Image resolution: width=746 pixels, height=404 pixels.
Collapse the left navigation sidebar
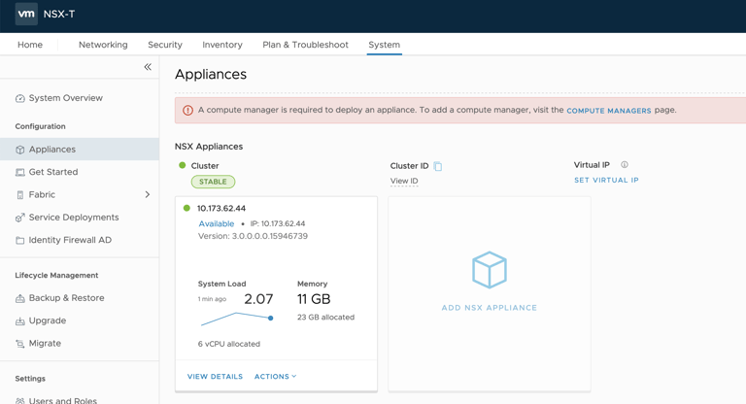[148, 67]
